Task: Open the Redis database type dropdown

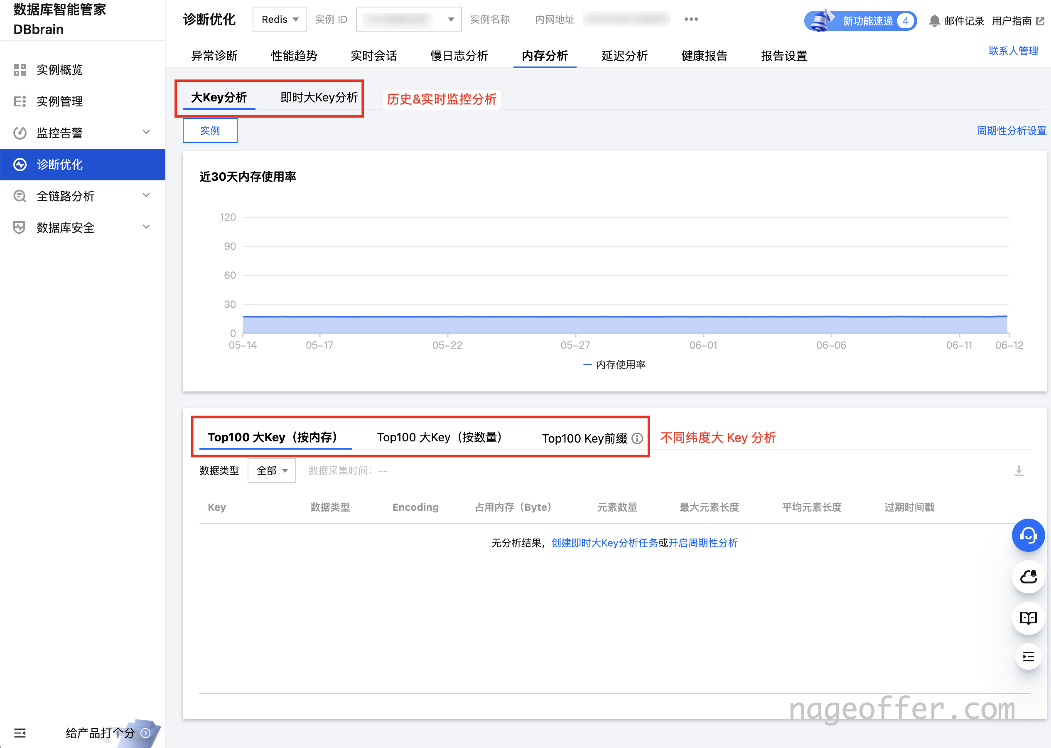Action: (280, 20)
